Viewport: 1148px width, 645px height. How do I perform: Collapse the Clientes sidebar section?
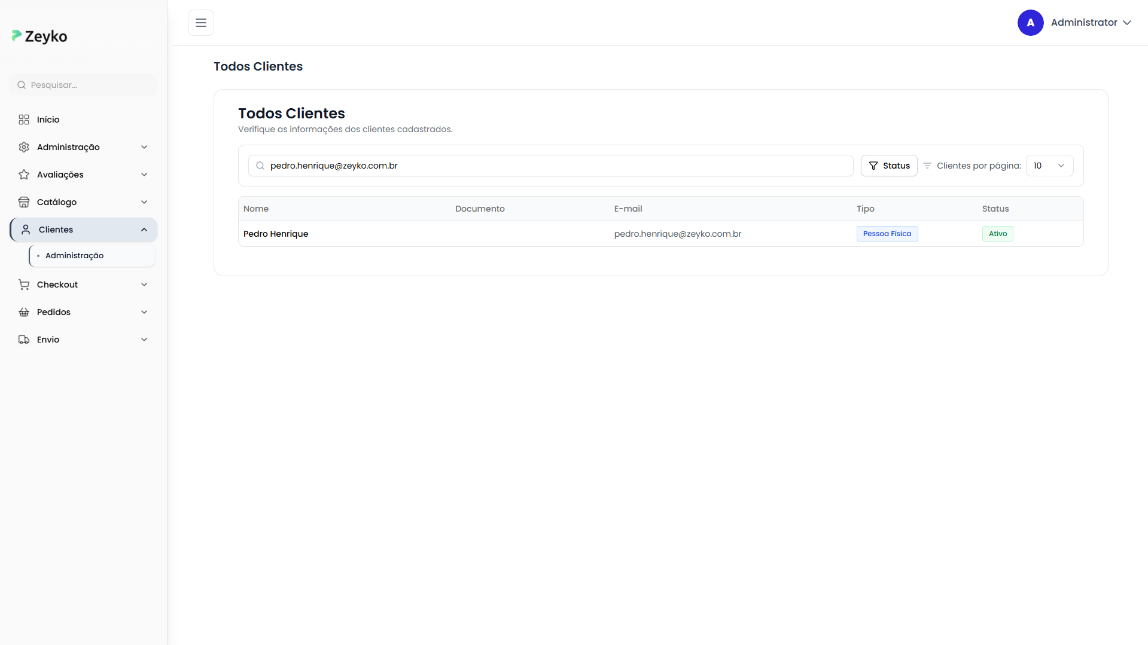[144, 230]
